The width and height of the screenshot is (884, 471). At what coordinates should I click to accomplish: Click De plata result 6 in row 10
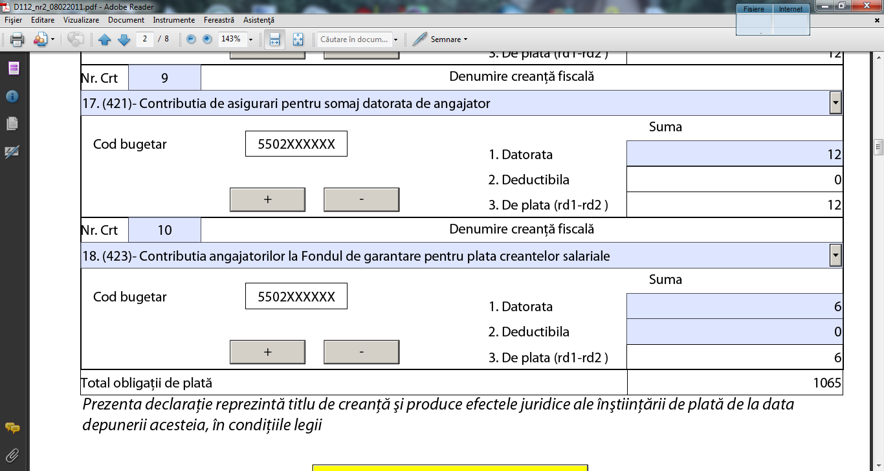coord(735,357)
